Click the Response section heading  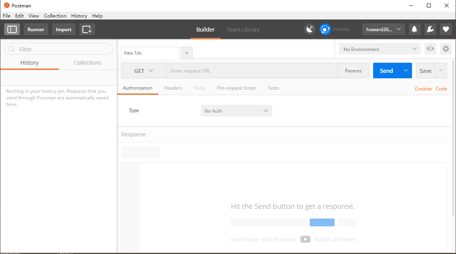133,134
